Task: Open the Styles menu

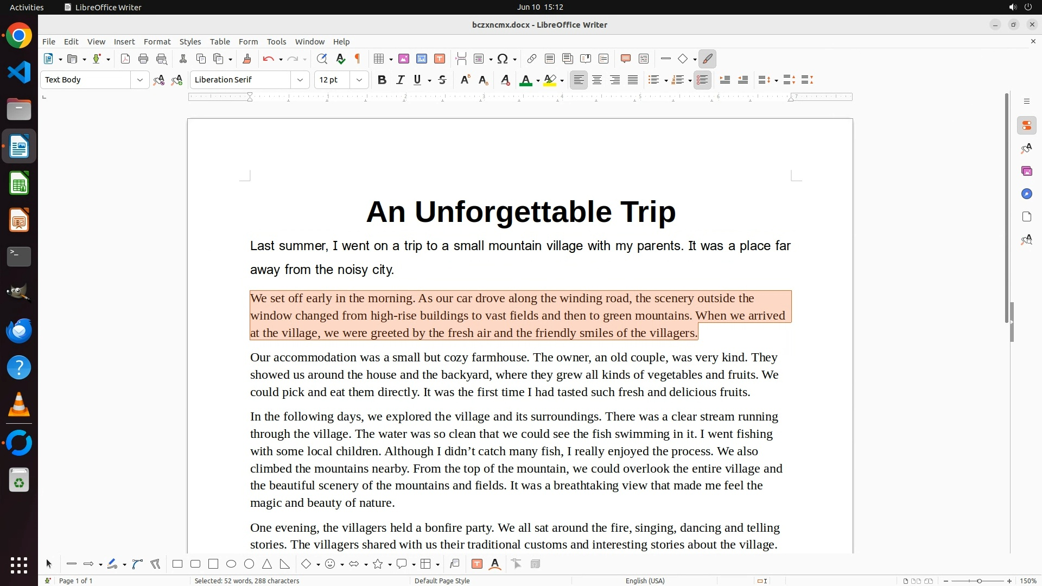Action: [190, 42]
